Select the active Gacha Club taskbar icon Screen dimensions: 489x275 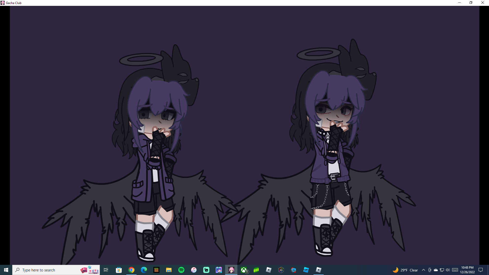[231, 270]
